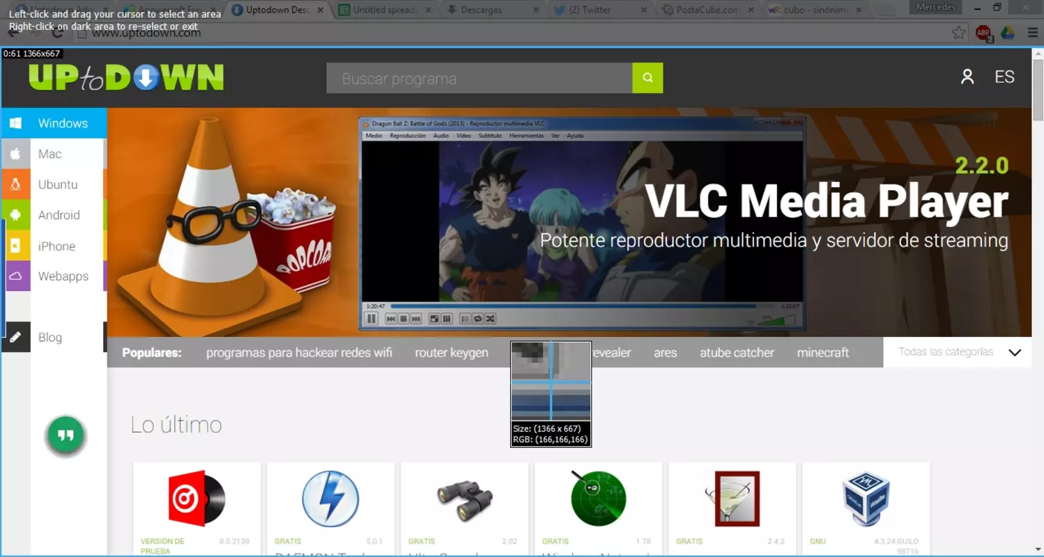Select the Mac apple icon
Viewport: 1044px width, 557px height.
coord(15,154)
